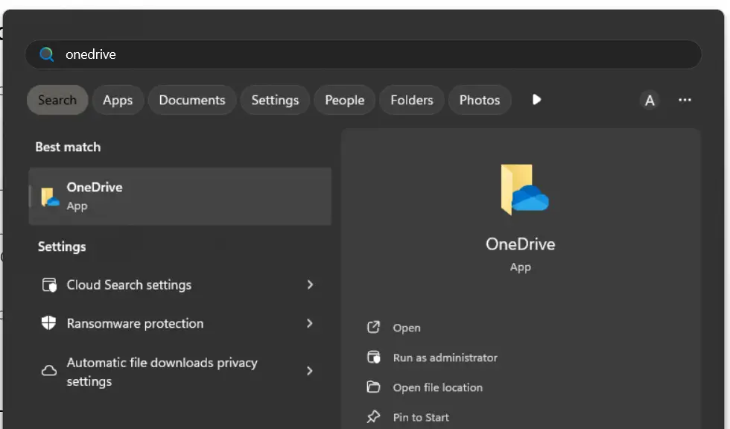Click the magnifier icon in search box

47,54
